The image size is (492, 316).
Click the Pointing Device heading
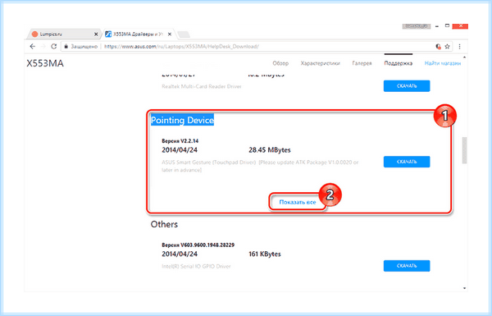point(182,120)
